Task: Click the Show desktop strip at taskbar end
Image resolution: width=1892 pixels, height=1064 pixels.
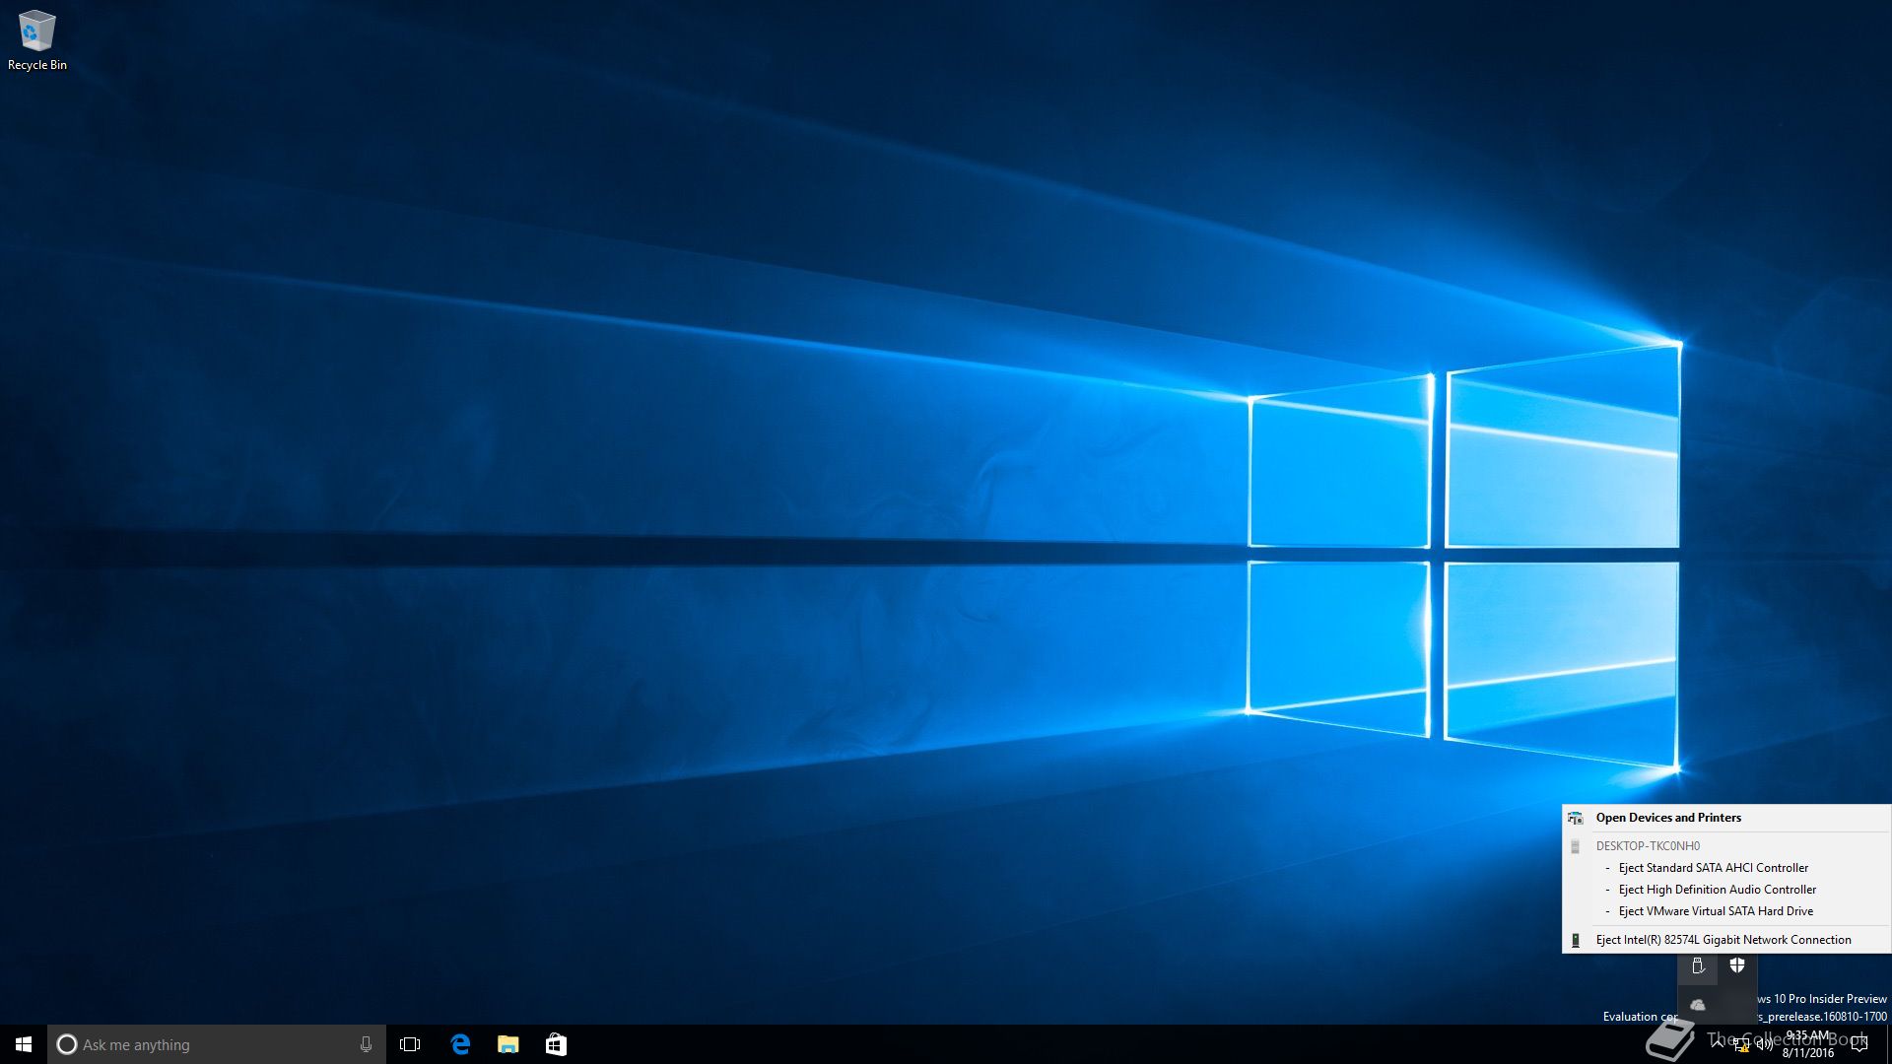Action: point(1888,1044)
